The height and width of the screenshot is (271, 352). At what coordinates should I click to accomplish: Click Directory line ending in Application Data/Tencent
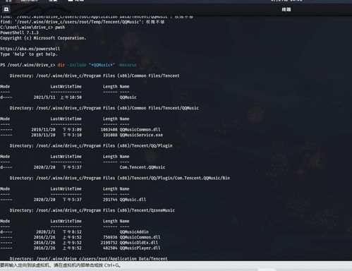pos(89,258)
